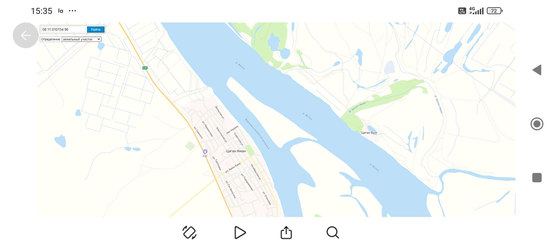
Task: Click the АЗС gas station marker
Action: [205, 152]
